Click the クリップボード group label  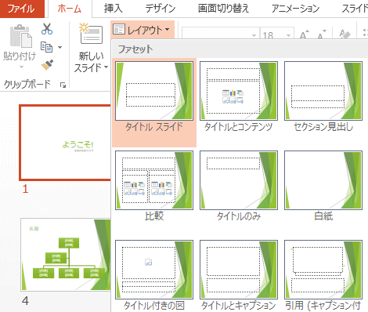tap(27, 84)
